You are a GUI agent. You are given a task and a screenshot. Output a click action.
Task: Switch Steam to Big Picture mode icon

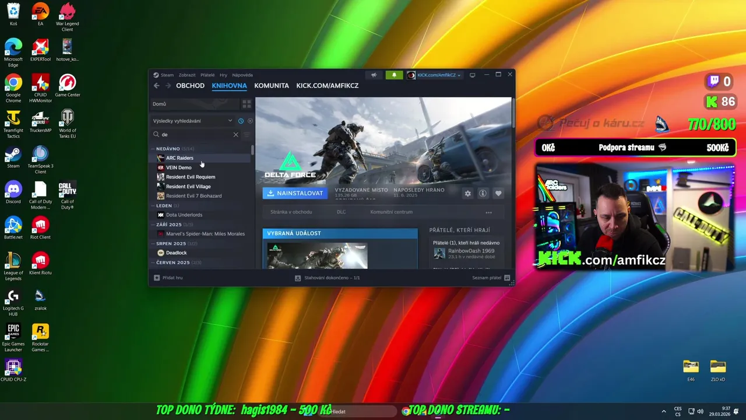pos(472,75)
